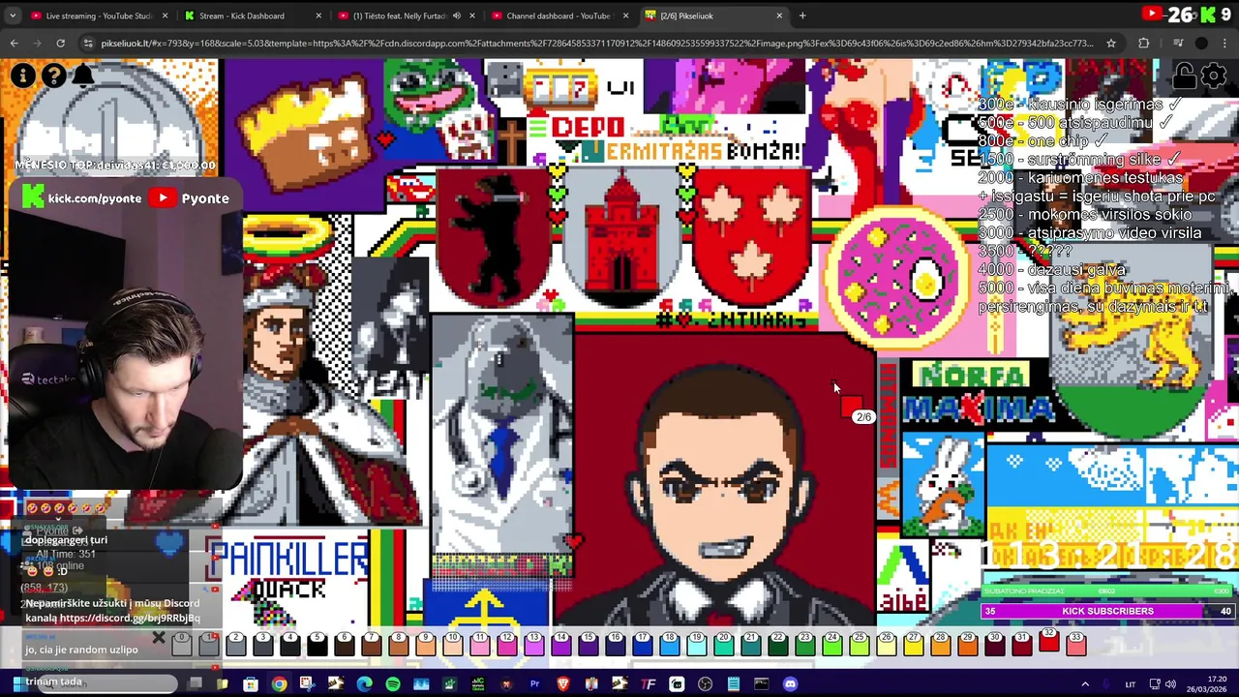Viewport: 1239px width, 697px height.
Task: Open a new browser tab
Action: 802,15
